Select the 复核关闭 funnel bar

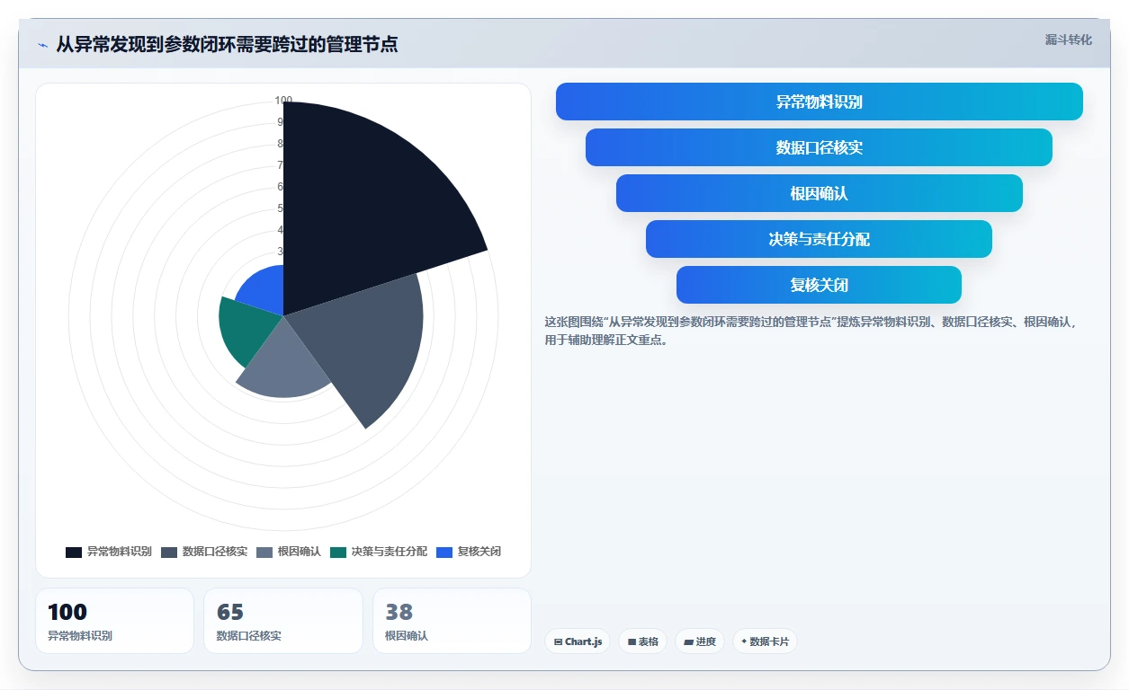coord(819,285)
